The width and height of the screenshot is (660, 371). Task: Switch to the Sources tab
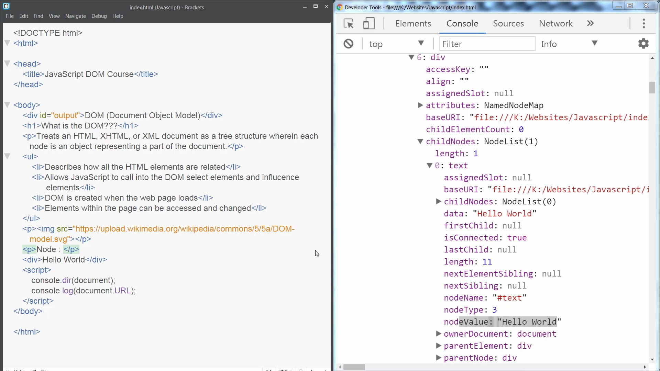point(508,23)
